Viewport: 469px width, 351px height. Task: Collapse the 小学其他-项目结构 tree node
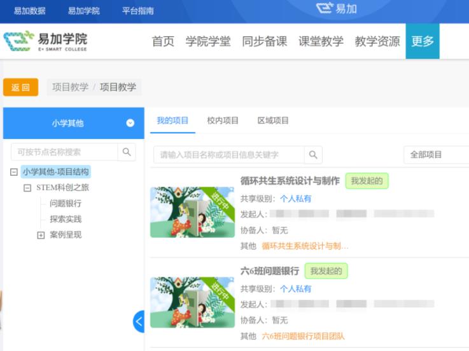pyautogui.click(x=14, y=172)
